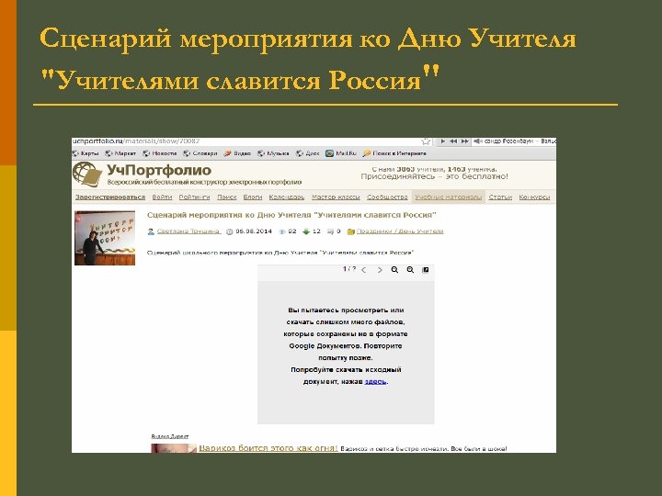Open the Mail.Ru bookmark
662x496 pixels.
[x=341, y=153]
